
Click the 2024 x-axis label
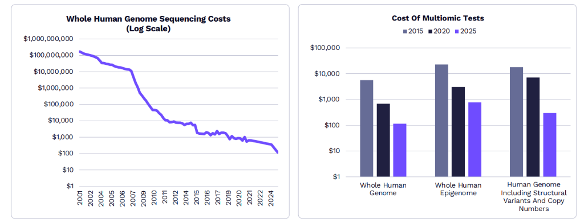pyautogui.click(x=273, y=199)
